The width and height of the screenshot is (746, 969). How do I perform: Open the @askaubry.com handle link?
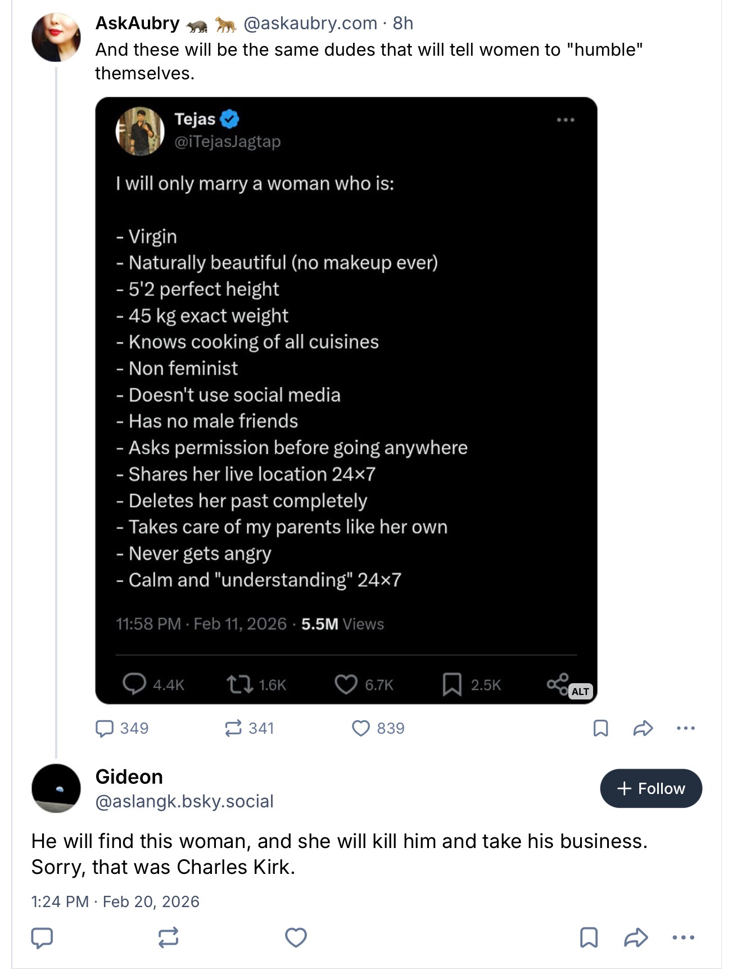point(310,23)
